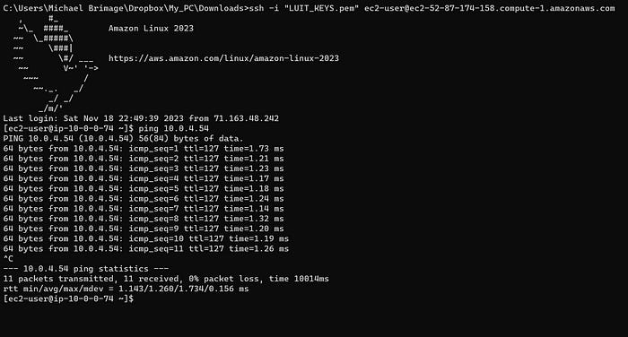The height and width of the screenshot is (337, 628).
Task: Click the ssh command line at top
Action: tap(309, 8)
